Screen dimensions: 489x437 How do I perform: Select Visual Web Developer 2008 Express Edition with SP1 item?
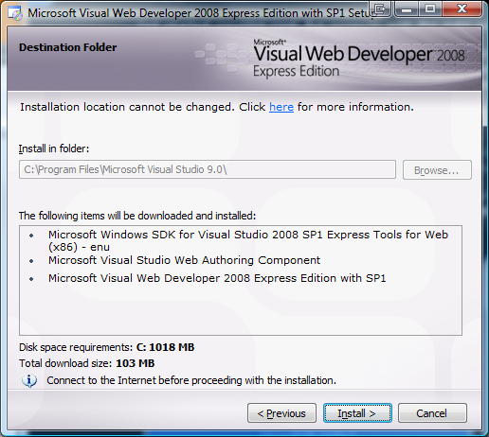[217, 278]
